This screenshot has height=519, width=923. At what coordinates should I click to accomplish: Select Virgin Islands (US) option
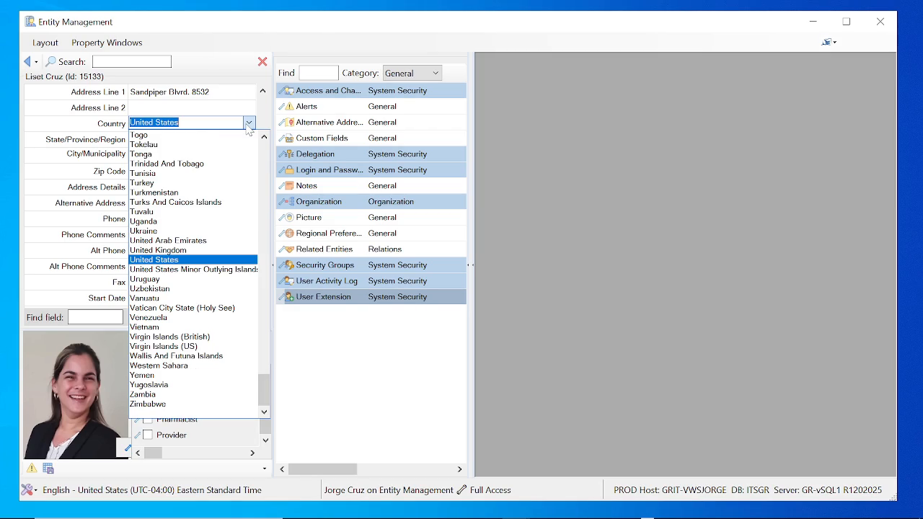pyautogui.click(x=164, y=347)
